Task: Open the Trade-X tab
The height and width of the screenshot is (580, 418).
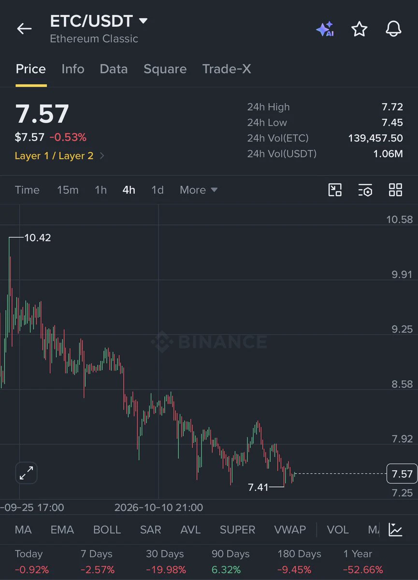Action: click(x=227, y=69)
